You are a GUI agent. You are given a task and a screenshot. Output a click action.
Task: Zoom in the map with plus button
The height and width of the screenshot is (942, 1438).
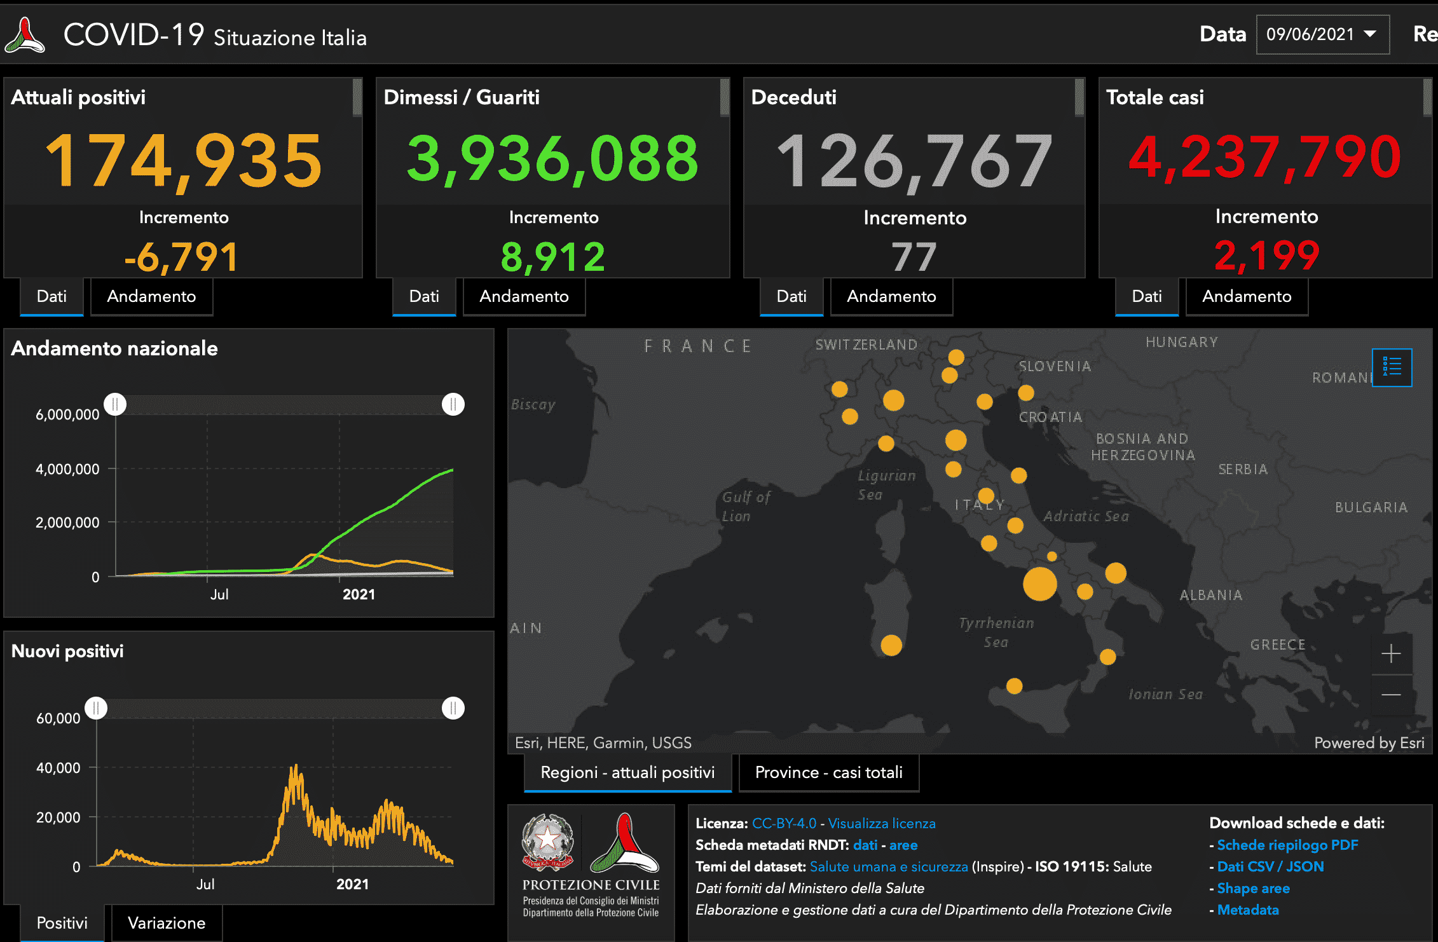tap(1391, 653)
